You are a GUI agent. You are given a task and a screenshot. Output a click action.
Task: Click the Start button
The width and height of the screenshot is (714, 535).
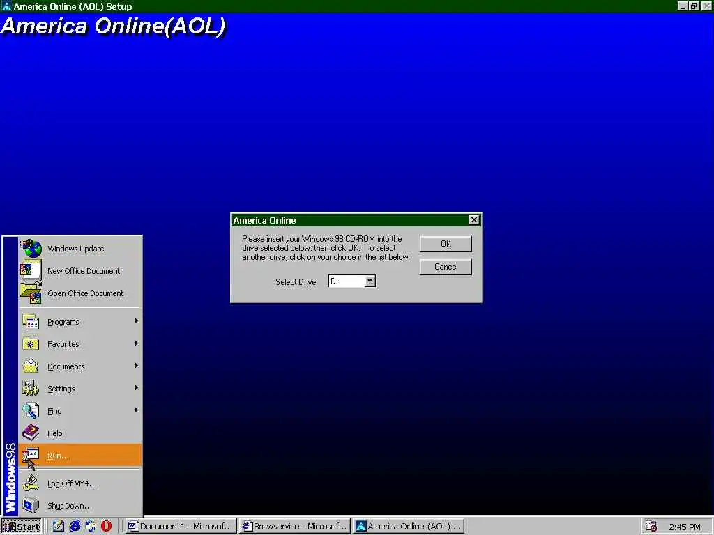point(22,527)
